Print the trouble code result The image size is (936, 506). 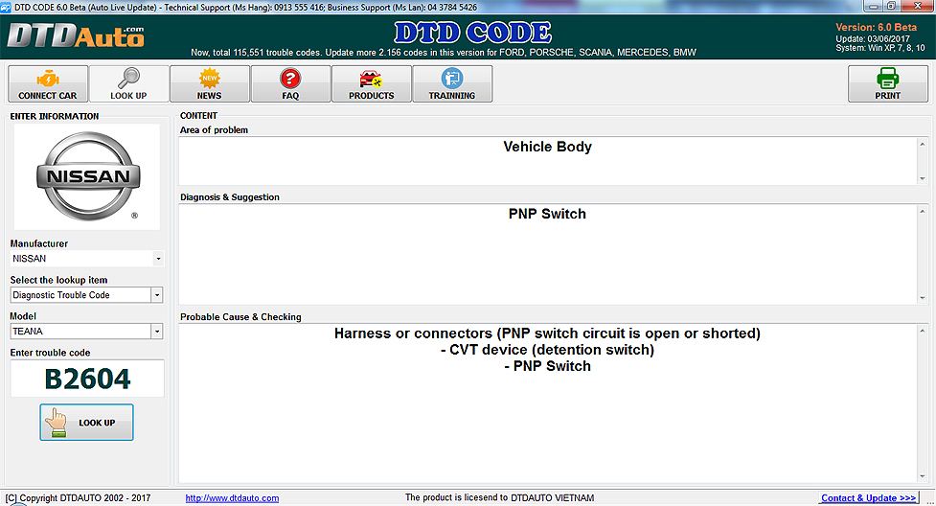click(x=888, y=83)
